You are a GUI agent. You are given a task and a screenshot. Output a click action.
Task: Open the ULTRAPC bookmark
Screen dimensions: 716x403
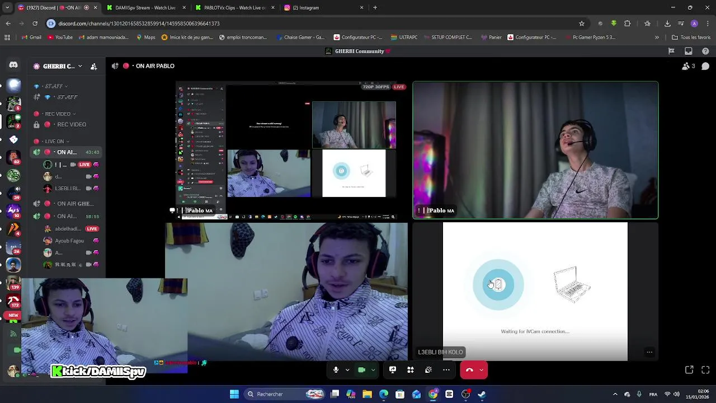point(404,38)
